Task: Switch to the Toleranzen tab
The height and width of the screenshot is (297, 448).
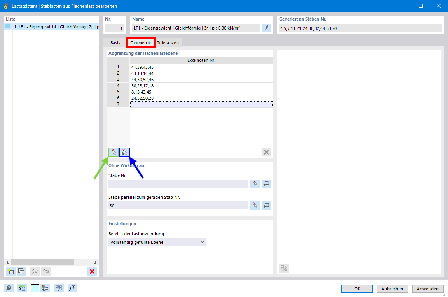Action: [x=168, y=42]
